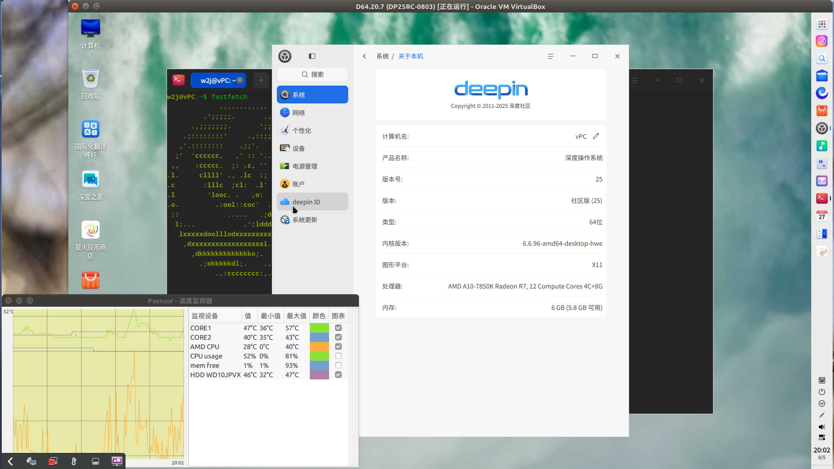Toggle chart checkbox for HDD WD10JPVX
This screenshot has height=469, width=834.
tap(338, 374)
